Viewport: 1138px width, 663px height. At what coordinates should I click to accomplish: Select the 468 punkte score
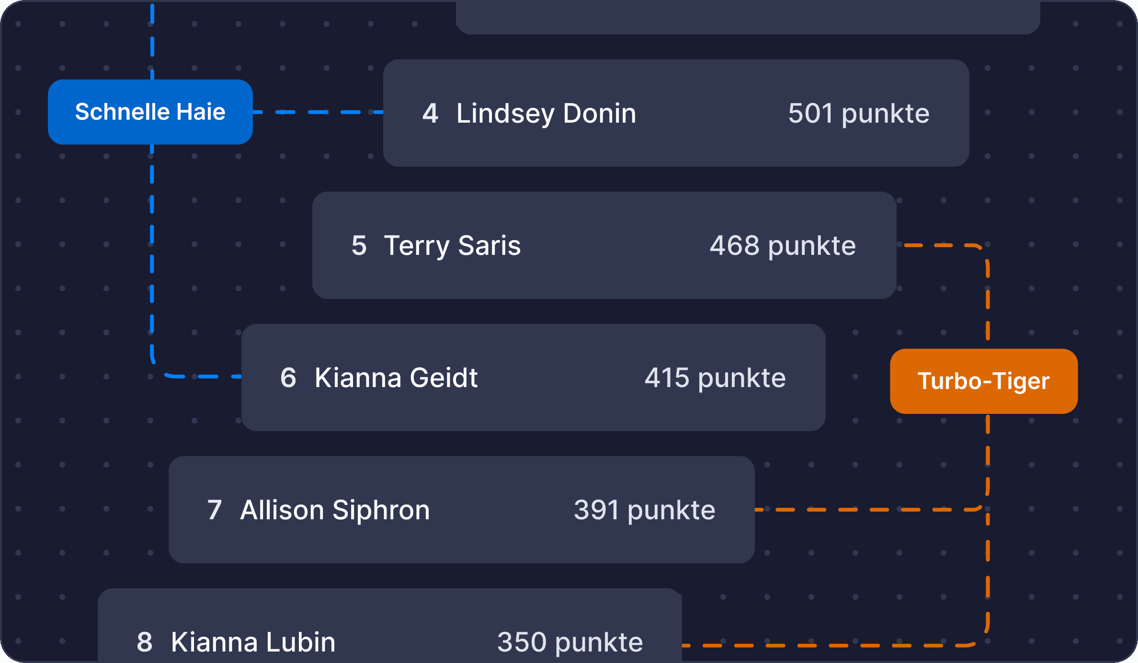[782, 246]
